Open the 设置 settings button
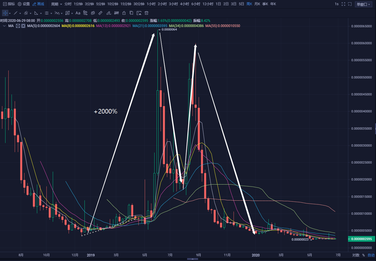Screen dimensions: 376x261 coord(24,4)
